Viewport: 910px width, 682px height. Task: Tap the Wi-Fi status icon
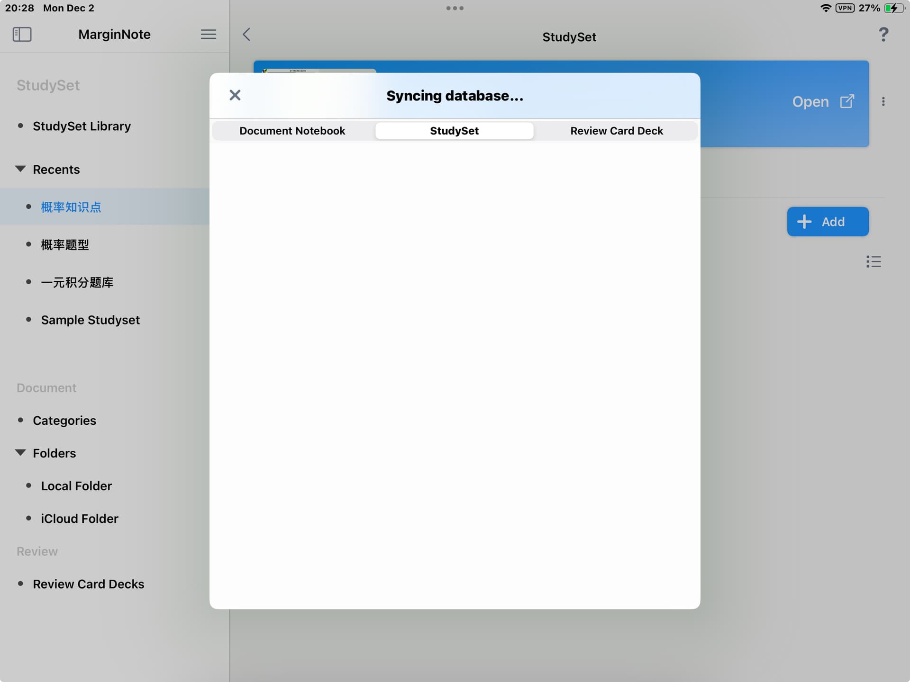click(x=826, y=8)
